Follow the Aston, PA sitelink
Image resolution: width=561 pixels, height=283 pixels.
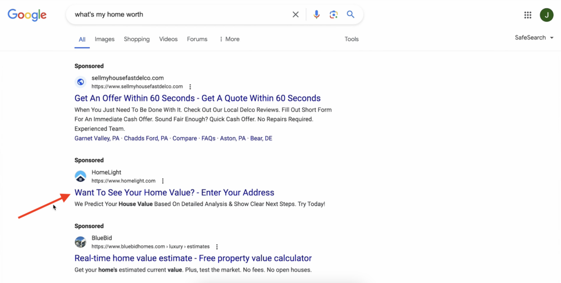tap(233, 138)
